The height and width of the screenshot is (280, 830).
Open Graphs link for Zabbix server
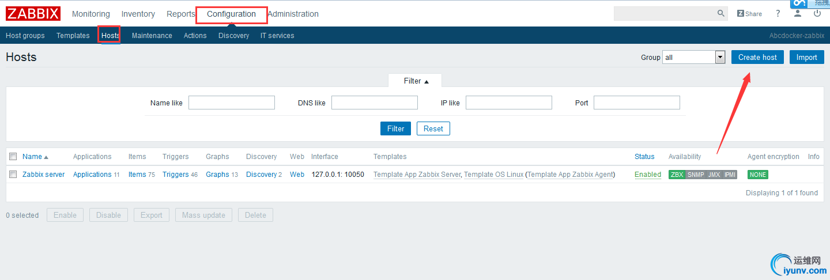click(x=217, y=175)
